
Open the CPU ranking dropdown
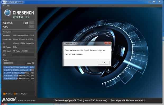pos(8,63)
